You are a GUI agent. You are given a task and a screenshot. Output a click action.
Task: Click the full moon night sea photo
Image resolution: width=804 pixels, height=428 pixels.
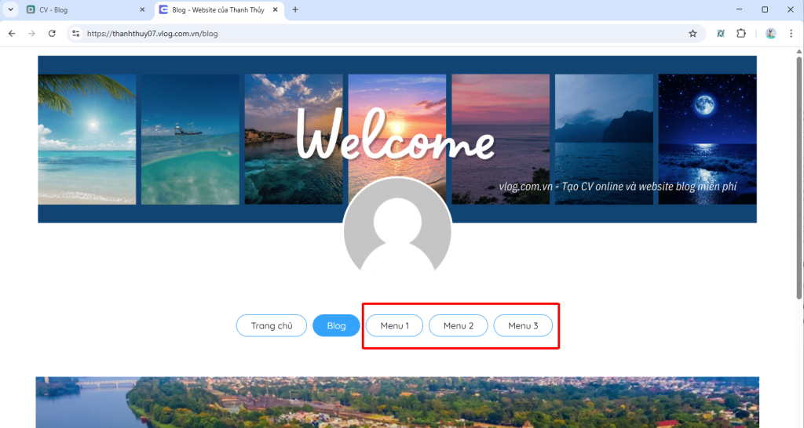click(707, 140)
